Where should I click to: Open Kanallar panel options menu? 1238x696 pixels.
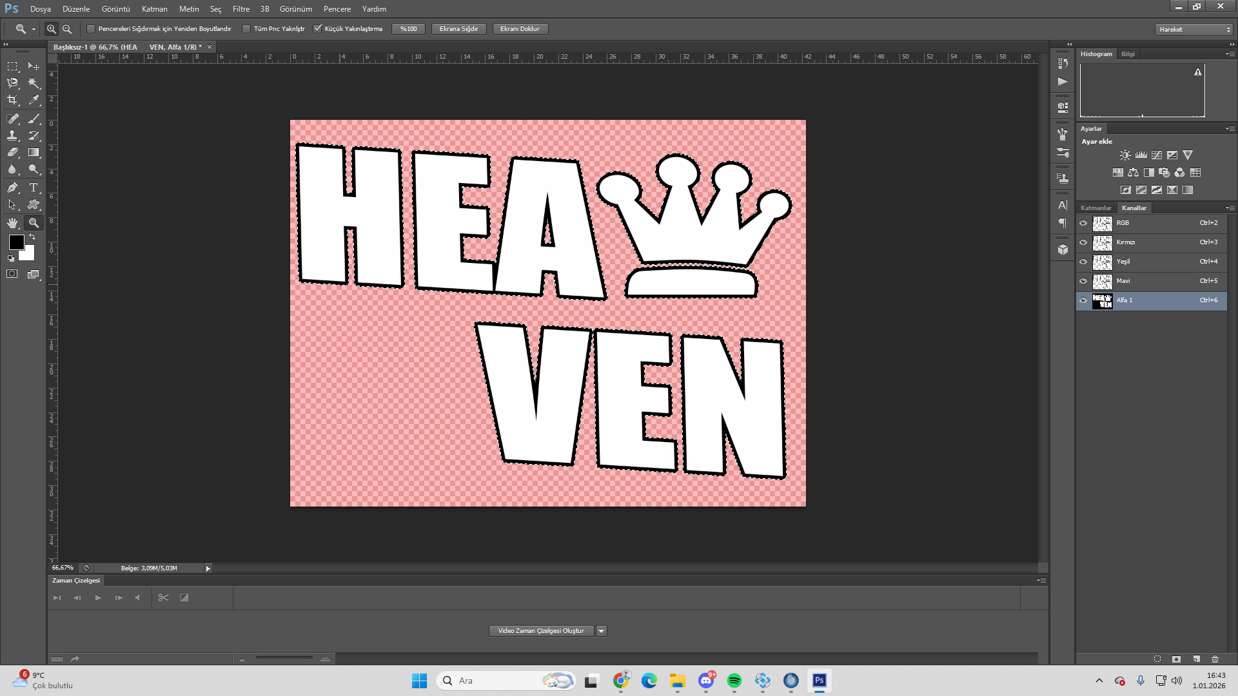(1230, 208)
